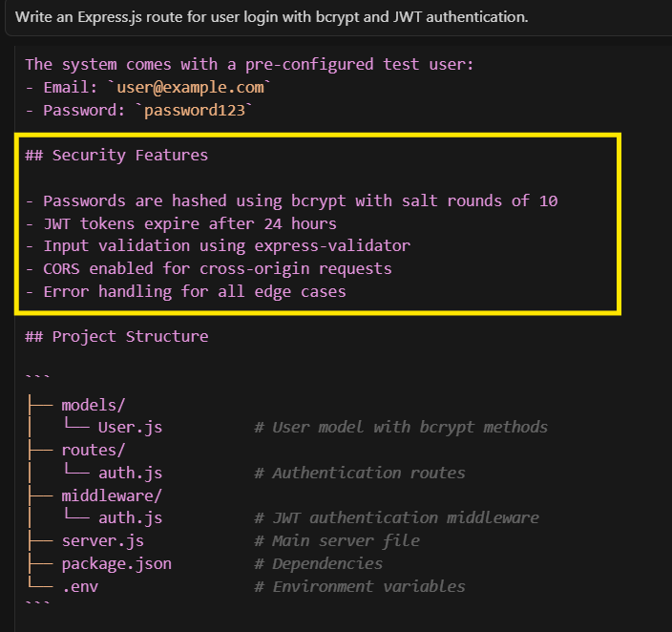Click the JWT tokens expire line

click(x=180, y=223)
